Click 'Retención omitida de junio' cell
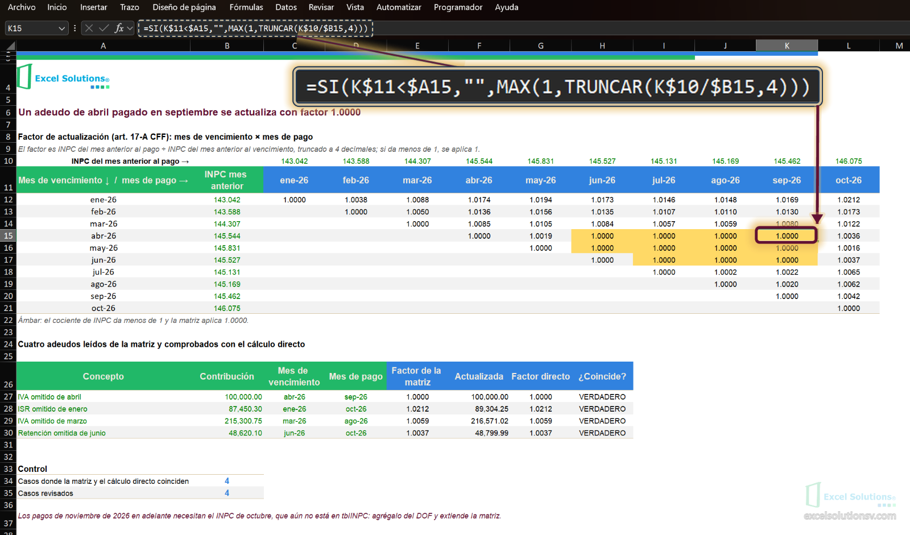 pyautogui.click(x=104, y=433)
